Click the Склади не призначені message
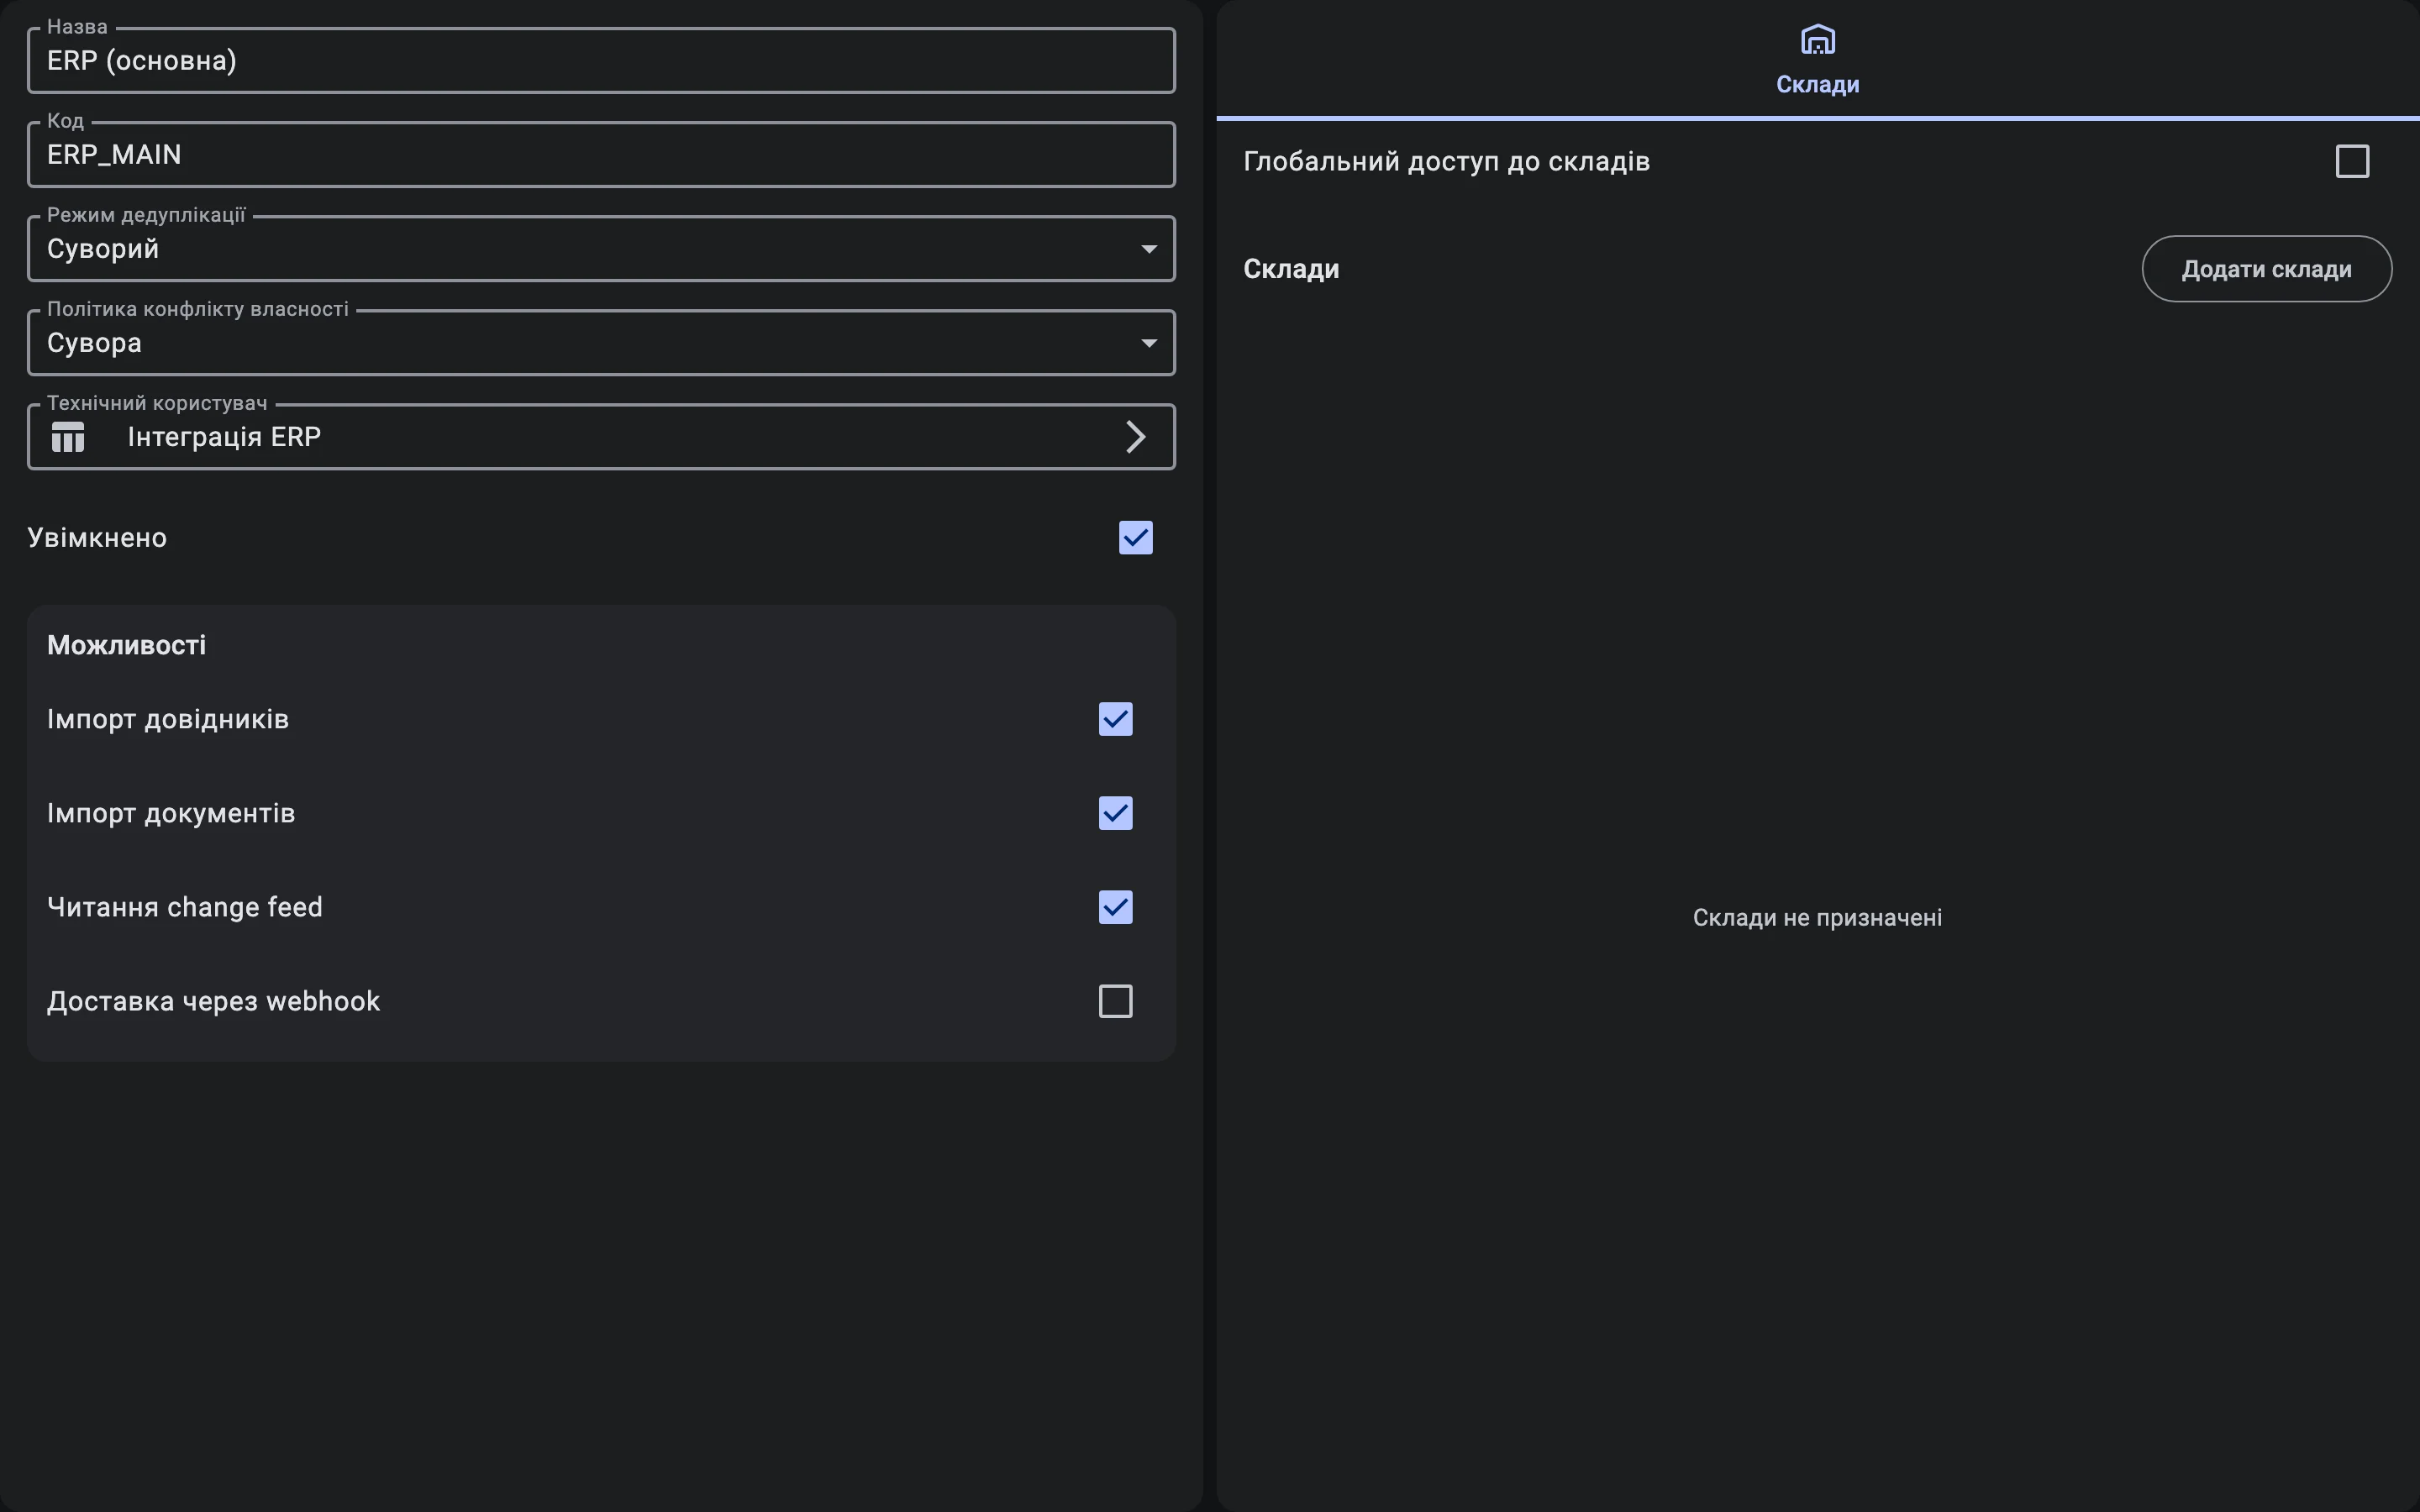Viewport: 2420px width, 1512px height. 1817,918
